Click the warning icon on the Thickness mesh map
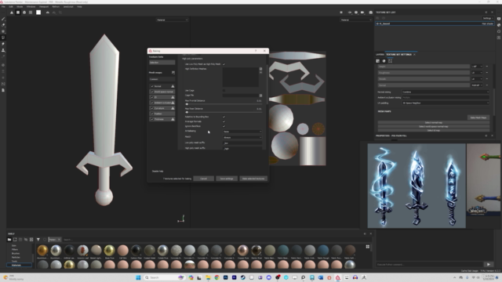The height and width of the screenshot is (282, 502). pos(173,119)
